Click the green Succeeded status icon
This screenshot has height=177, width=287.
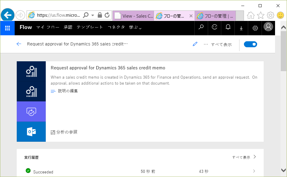[x=28, y=171]
